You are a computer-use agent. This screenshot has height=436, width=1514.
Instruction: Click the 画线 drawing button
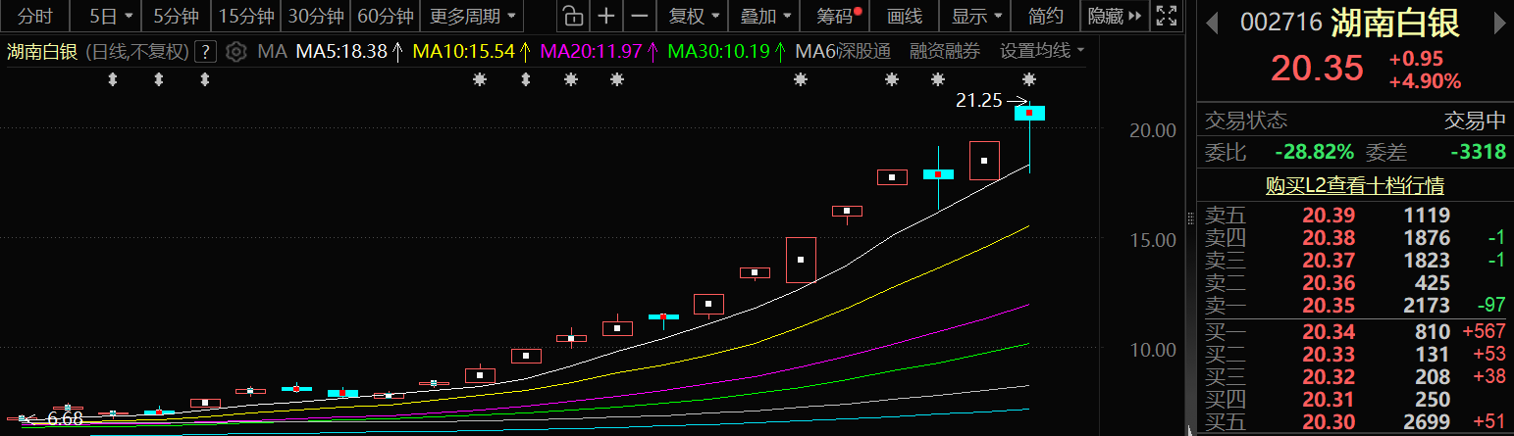(904, 16)
